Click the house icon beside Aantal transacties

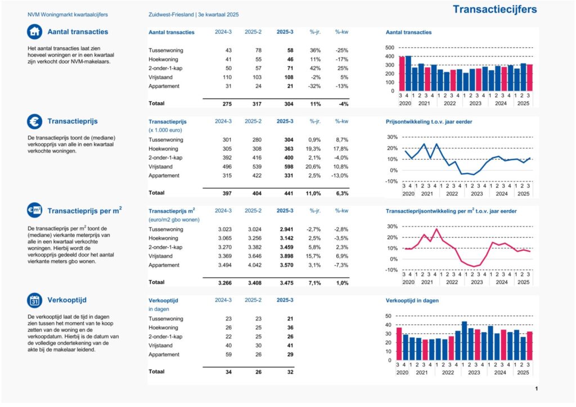coord(35,31)
